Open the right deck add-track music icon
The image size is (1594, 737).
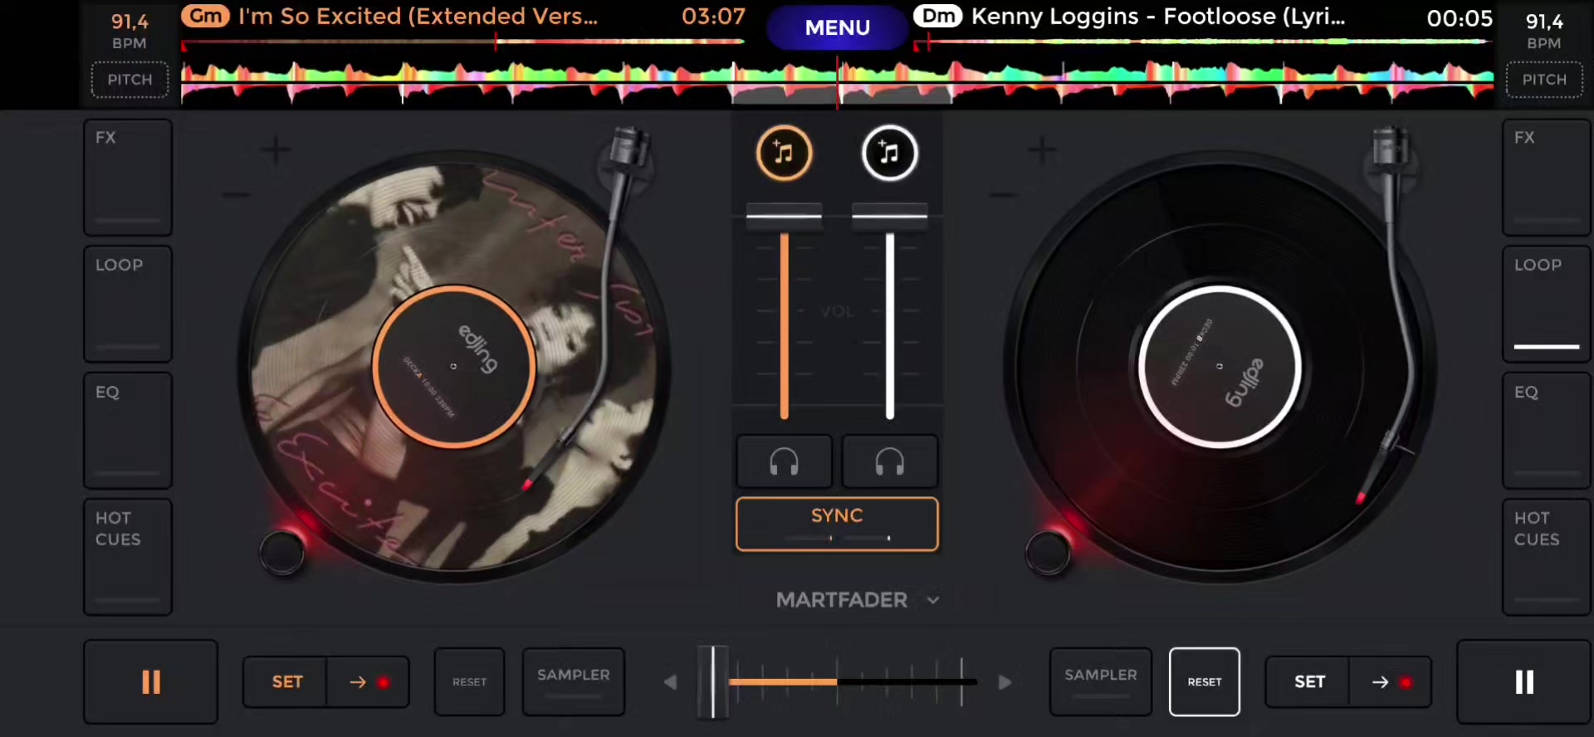889,154
